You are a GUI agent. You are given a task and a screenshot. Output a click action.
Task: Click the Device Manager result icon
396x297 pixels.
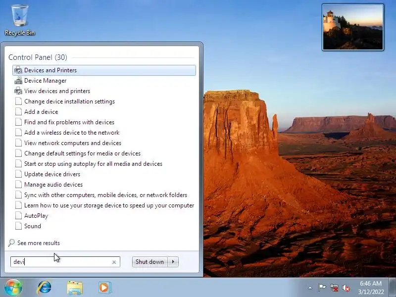coord(18,81)
